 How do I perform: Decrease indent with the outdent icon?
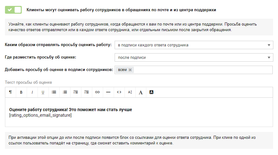(x=76, y=92)
